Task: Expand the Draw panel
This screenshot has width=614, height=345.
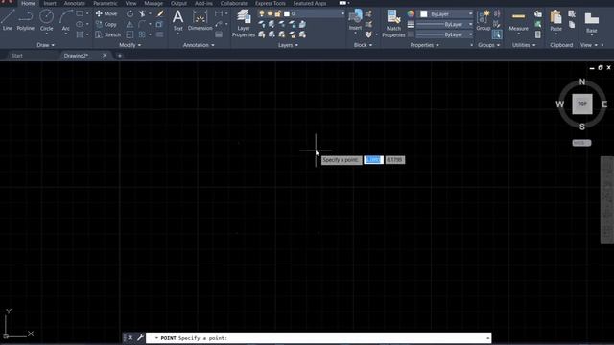Action: (x=46, y=45)
